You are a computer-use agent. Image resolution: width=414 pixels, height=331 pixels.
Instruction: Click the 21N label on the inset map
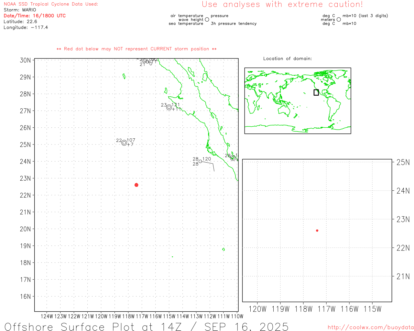click(x=403, y=276)
